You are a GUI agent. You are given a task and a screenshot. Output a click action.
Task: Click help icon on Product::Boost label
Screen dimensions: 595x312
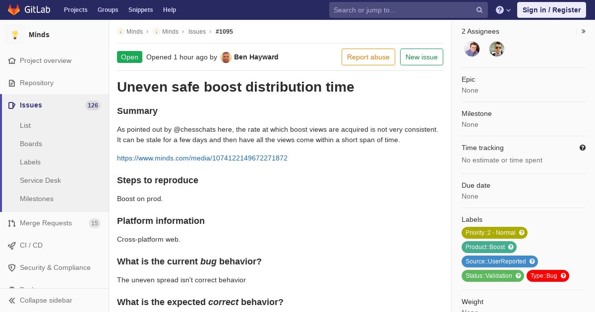pos(511,247)
